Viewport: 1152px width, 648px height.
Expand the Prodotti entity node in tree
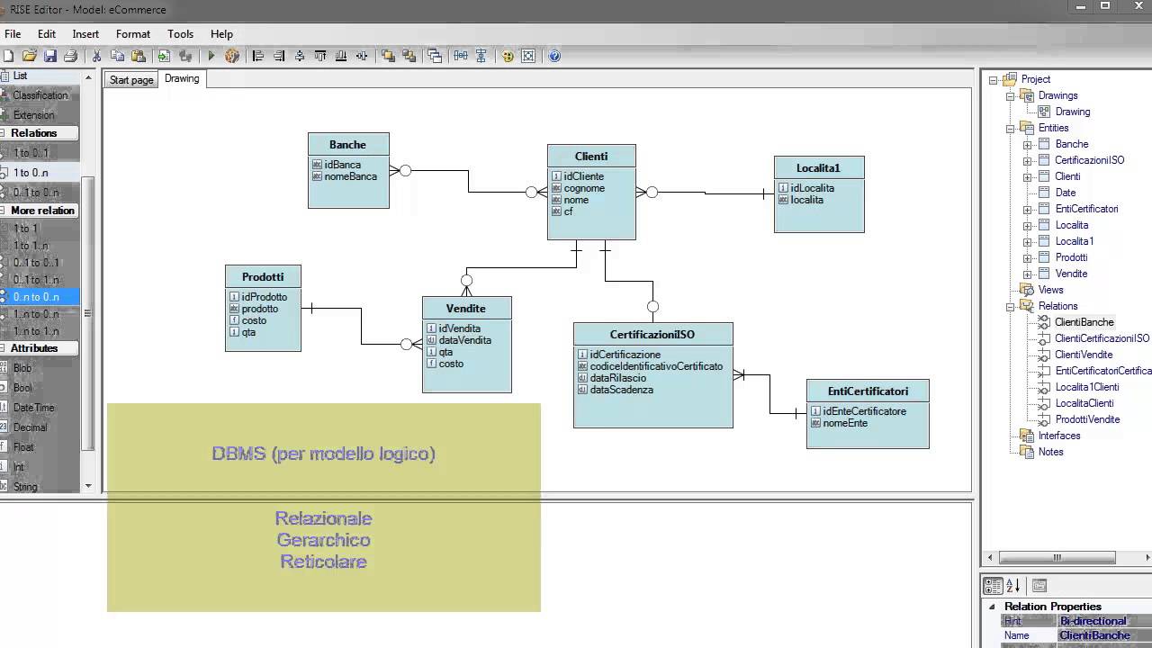(1027, 257)
